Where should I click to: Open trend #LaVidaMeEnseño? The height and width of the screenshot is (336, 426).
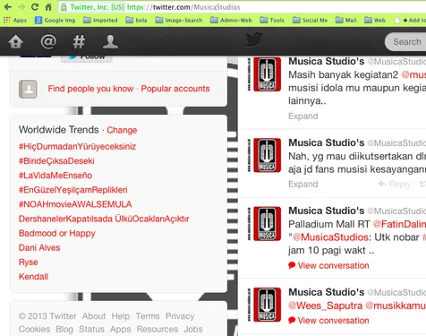[x=55, y=176]
